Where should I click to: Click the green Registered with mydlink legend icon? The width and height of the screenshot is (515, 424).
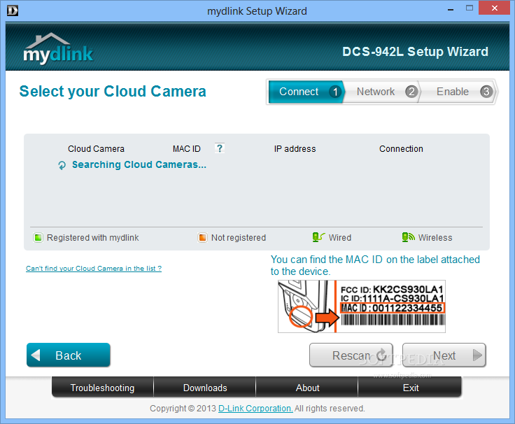[x=38, y=237]
